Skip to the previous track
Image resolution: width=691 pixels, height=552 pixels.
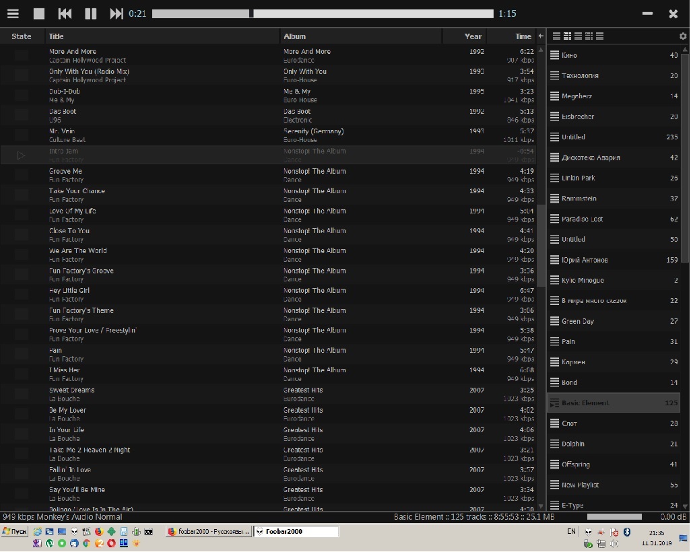point(65,13)
